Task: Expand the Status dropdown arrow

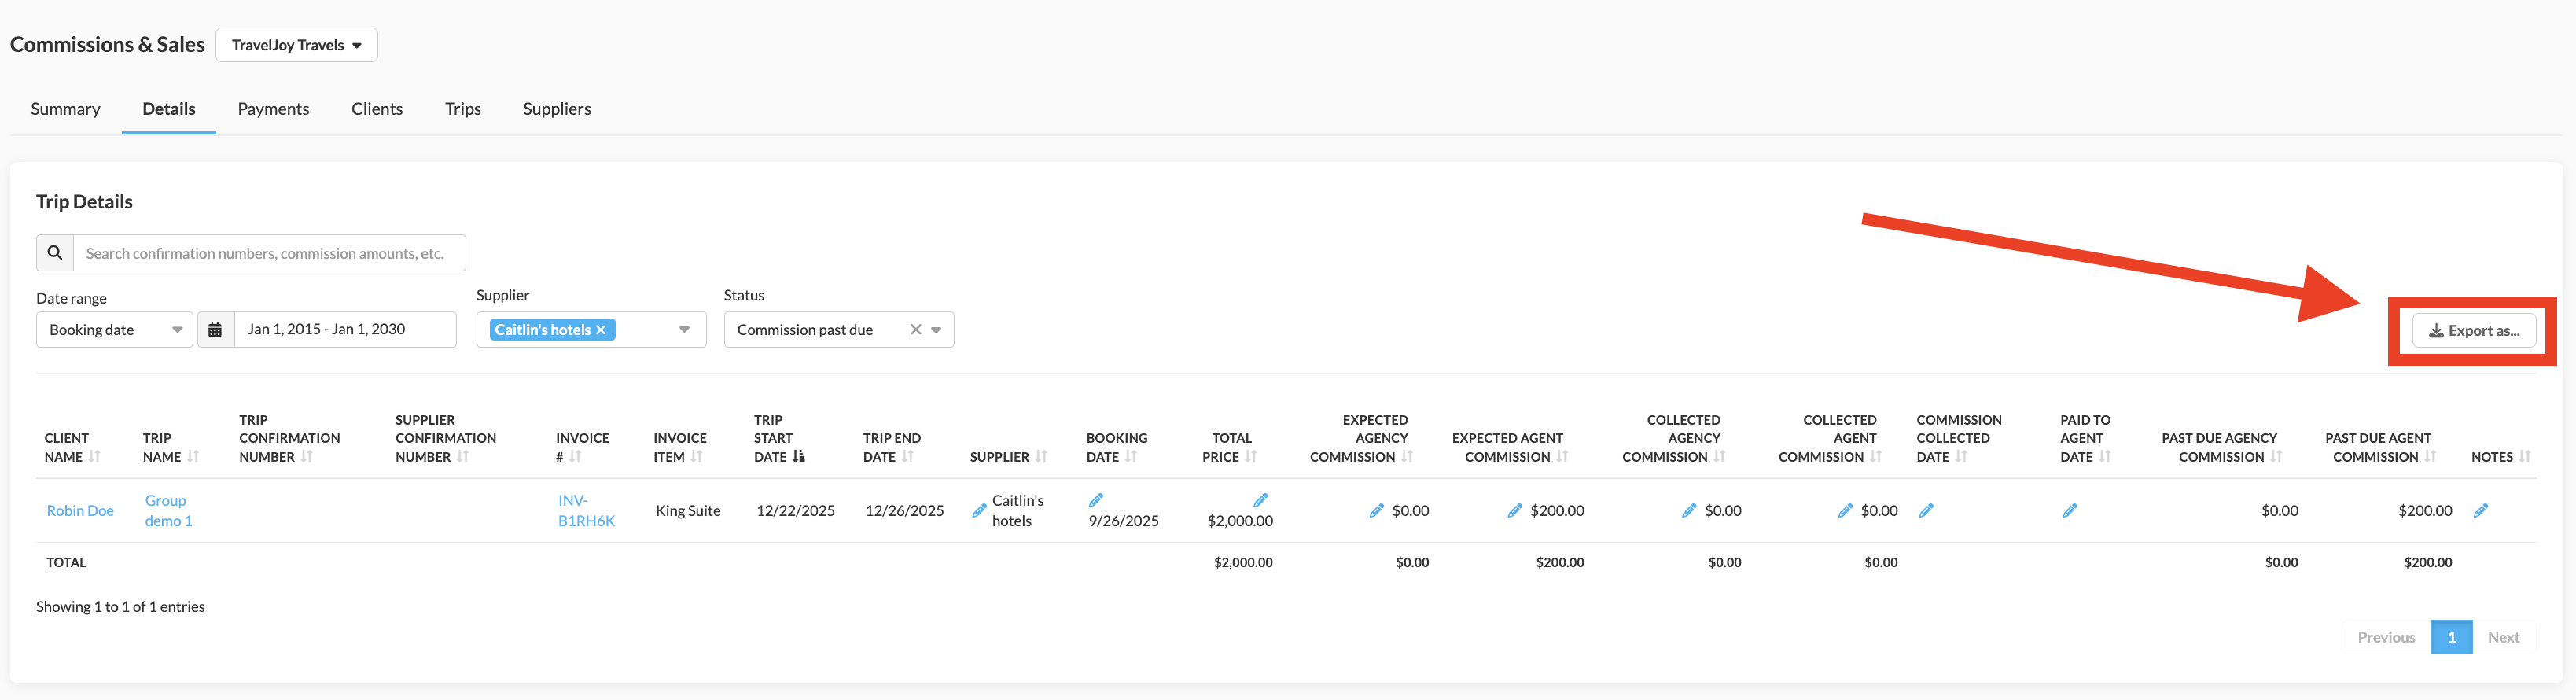Action: click(936, 330)
